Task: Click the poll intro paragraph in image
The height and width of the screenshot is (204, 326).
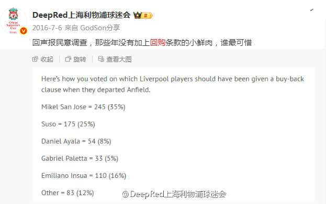Action: pyautogui.click(x=173, y=85)
